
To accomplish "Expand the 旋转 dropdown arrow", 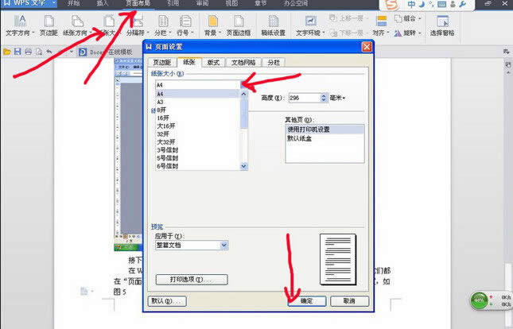I will point(419,33).
